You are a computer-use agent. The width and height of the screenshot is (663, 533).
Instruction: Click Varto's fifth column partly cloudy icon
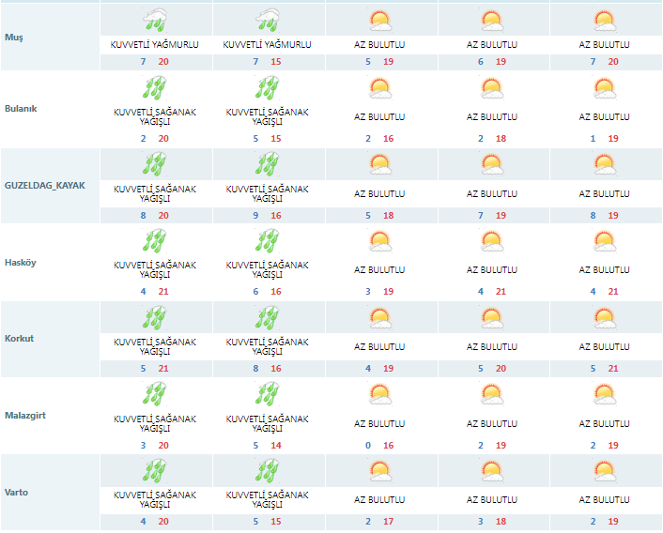[604, 470]
